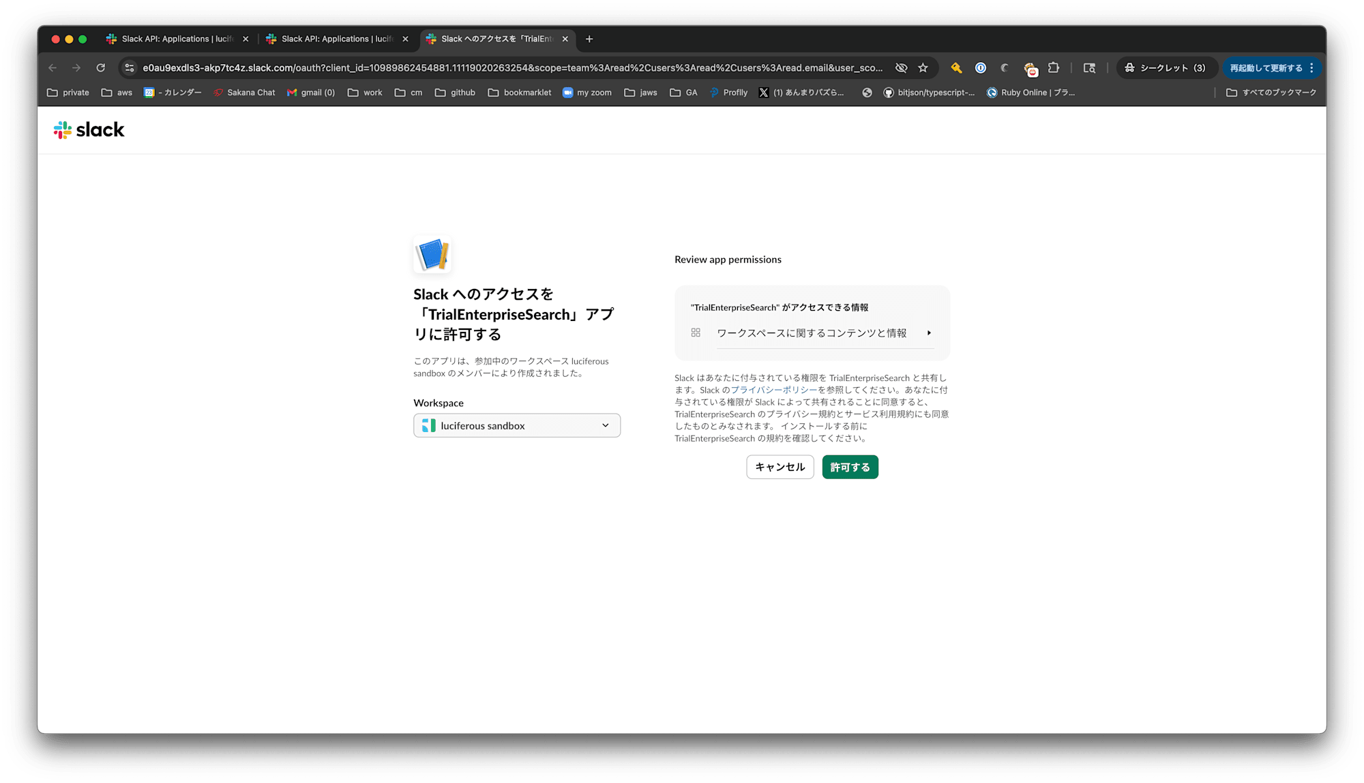Open the X (1) あんまりバズら… bookmark
This screenshot has width=1364, height=783.
(801, 92)
